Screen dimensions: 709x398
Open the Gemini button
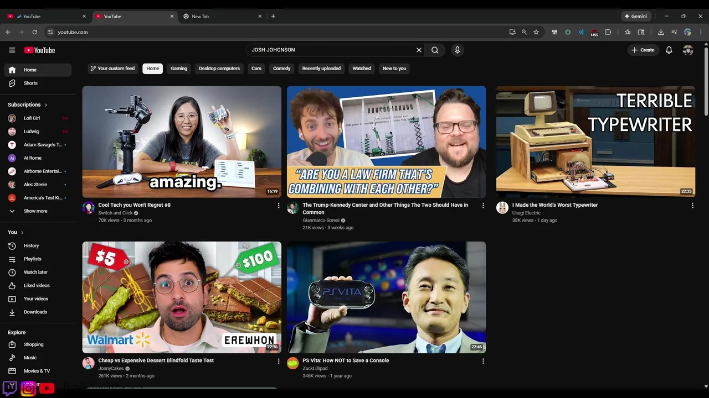point(635,16)
